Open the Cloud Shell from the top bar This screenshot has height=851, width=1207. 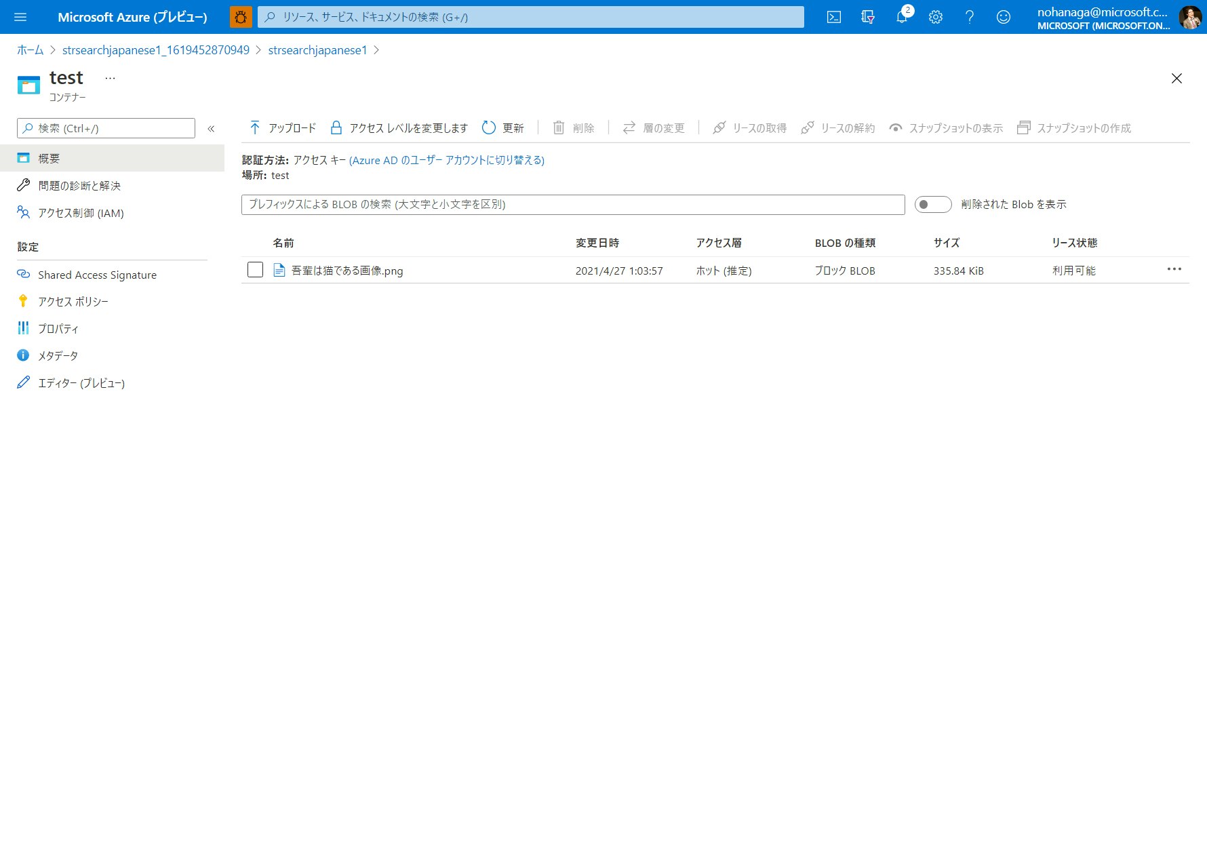(x=833, y=17)
